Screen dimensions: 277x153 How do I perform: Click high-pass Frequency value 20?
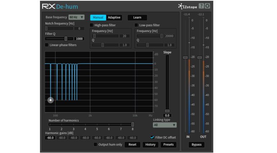click(124, 36)
